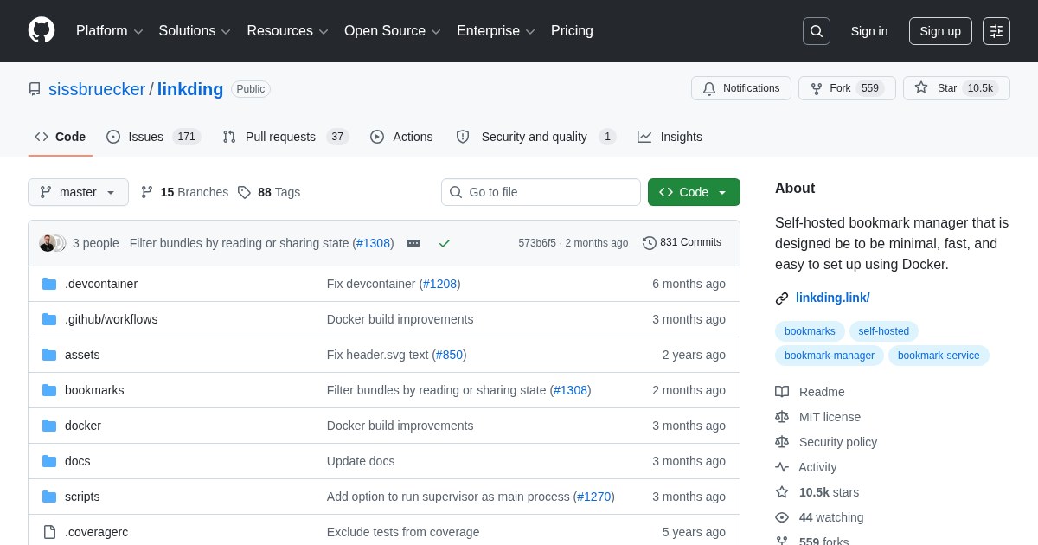Image resolution: width=1038 pixels, height=545 pixels.
Task: Click the Insights graph icon in the tab bar
Action: (x=644, y=137)
